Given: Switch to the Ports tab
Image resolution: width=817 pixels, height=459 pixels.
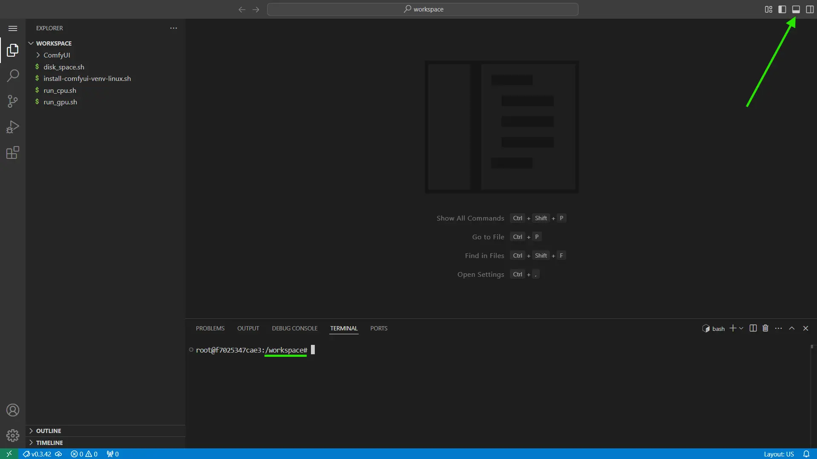Looking at the screenshot, I should 379,328.
